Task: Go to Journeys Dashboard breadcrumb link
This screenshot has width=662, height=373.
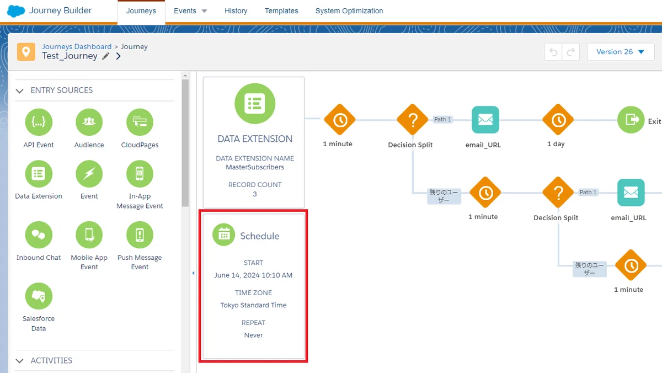Action: [77, 47]
